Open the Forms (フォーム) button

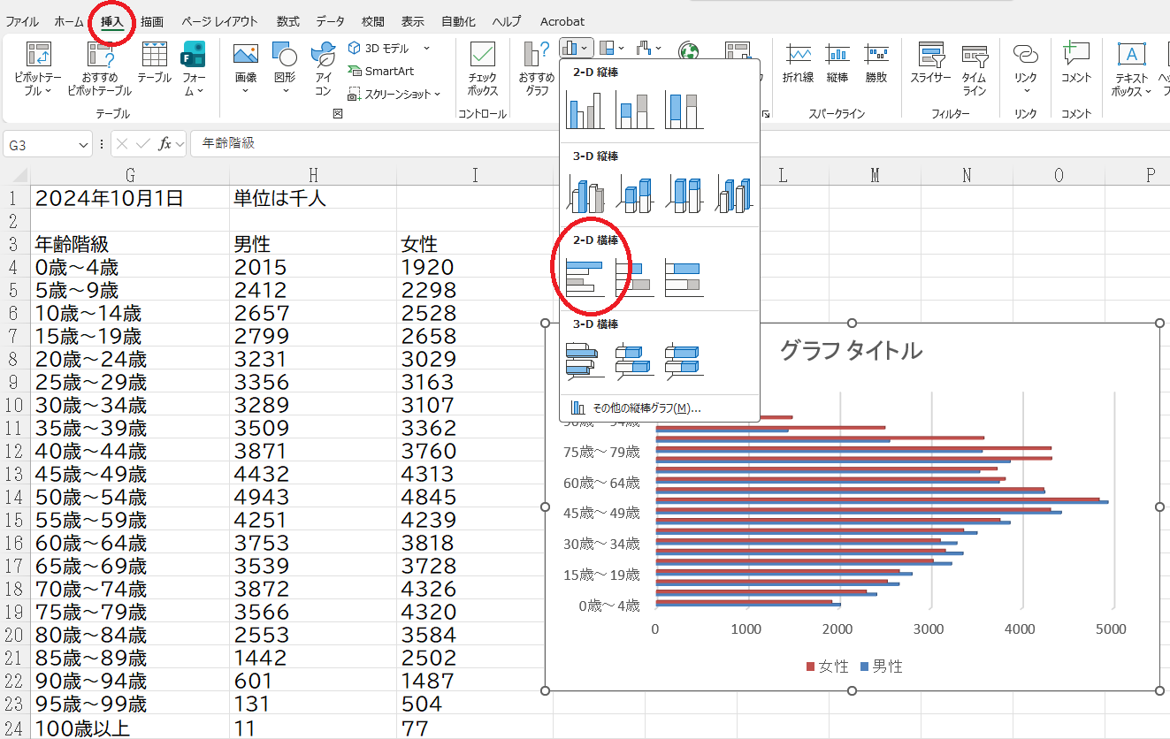click(x=194, y=68)
